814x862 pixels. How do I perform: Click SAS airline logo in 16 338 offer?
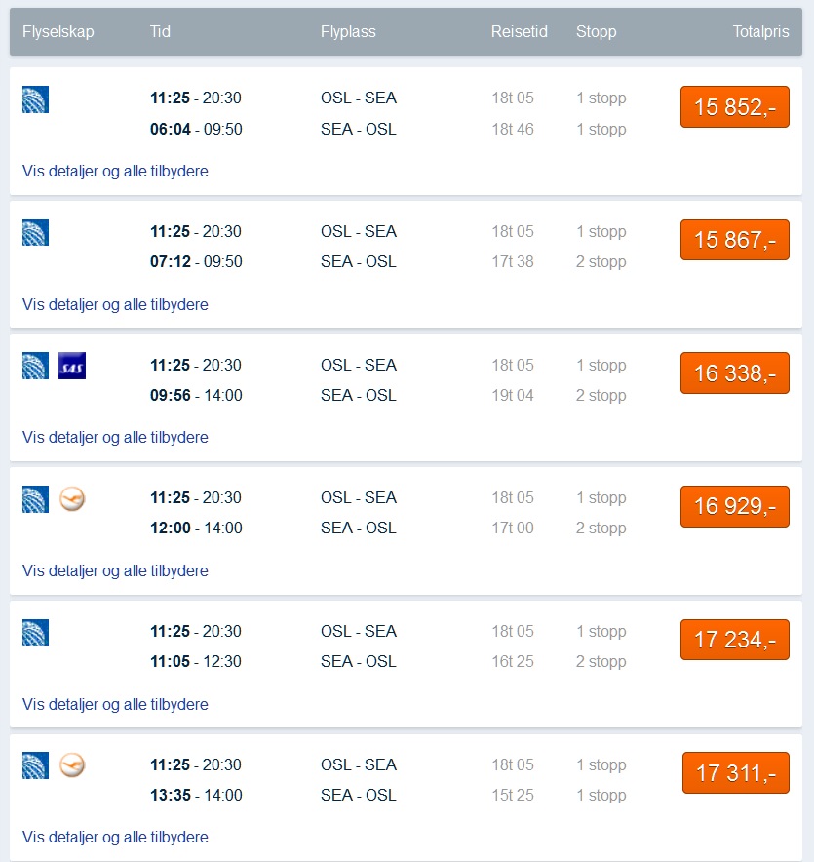click(x=72, y=366)
